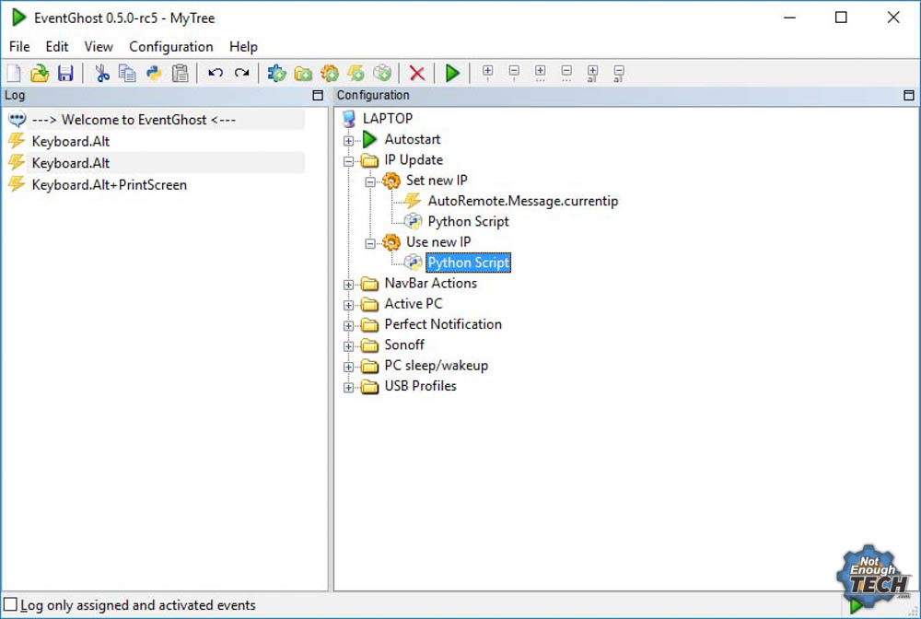Click the first collapse toolbar icon after the play button

pyautogui.click(x=514, y=72)
